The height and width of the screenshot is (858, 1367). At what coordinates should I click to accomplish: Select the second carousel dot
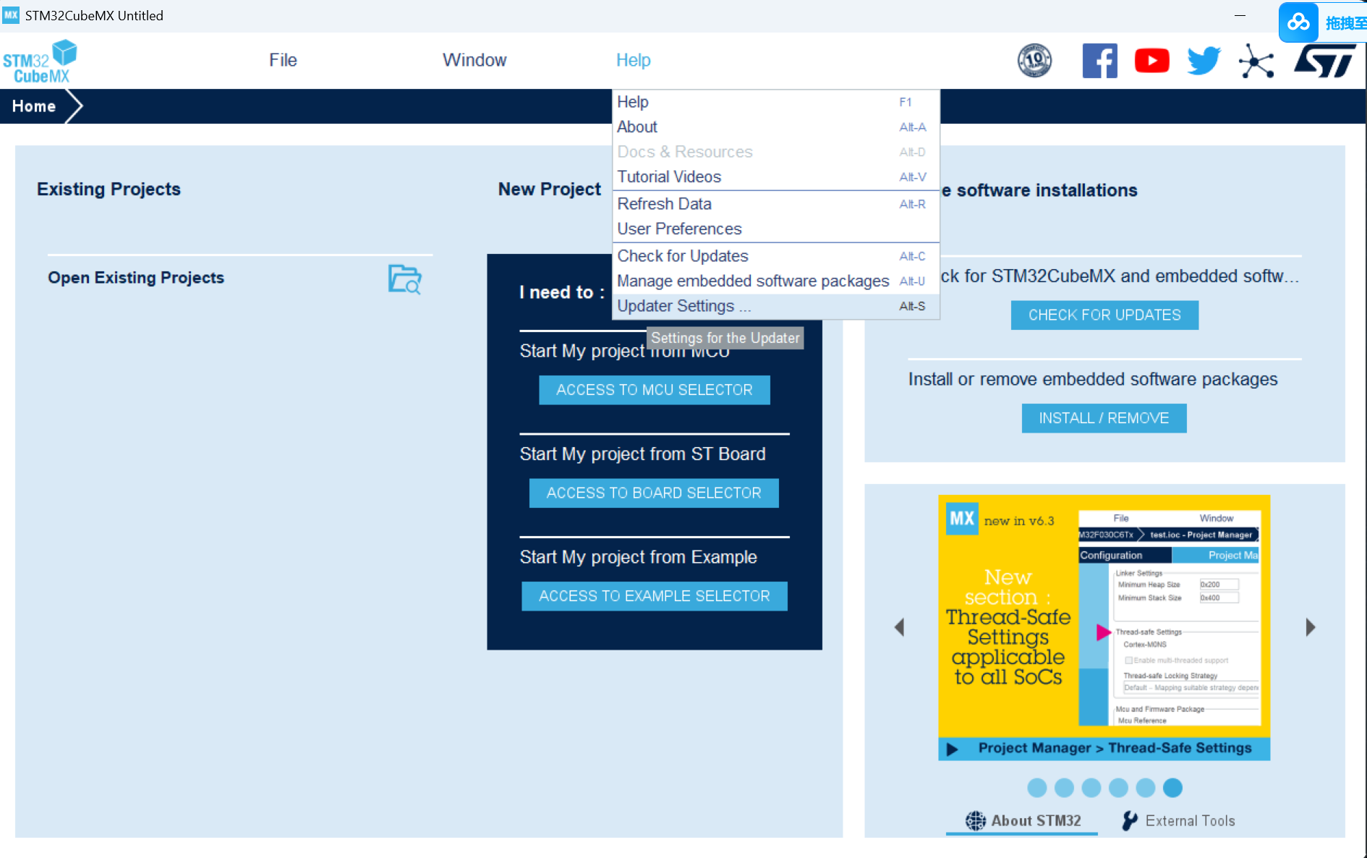(1064, 788)
